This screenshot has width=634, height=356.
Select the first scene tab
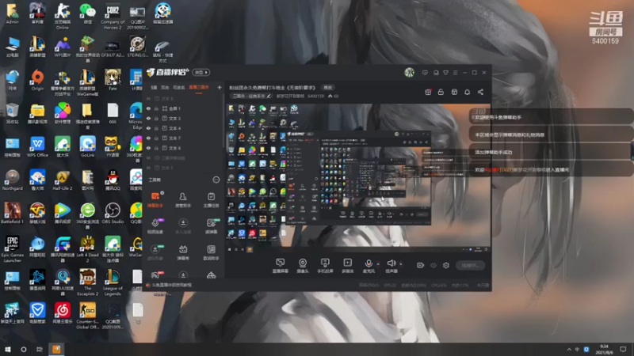[154, 88]
